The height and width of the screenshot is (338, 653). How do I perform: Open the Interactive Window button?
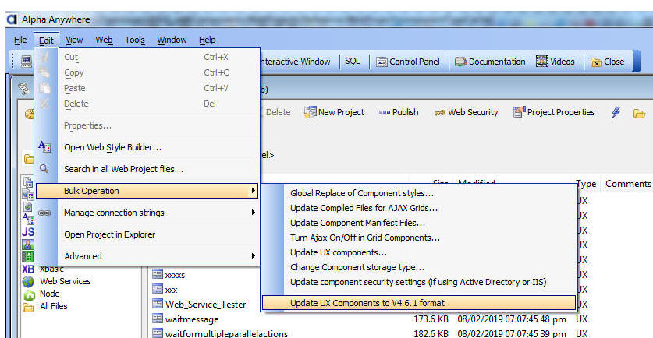tap(295, 62)
